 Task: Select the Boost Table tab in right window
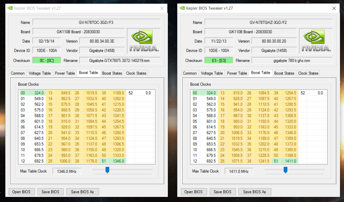(x=260, y=73)
